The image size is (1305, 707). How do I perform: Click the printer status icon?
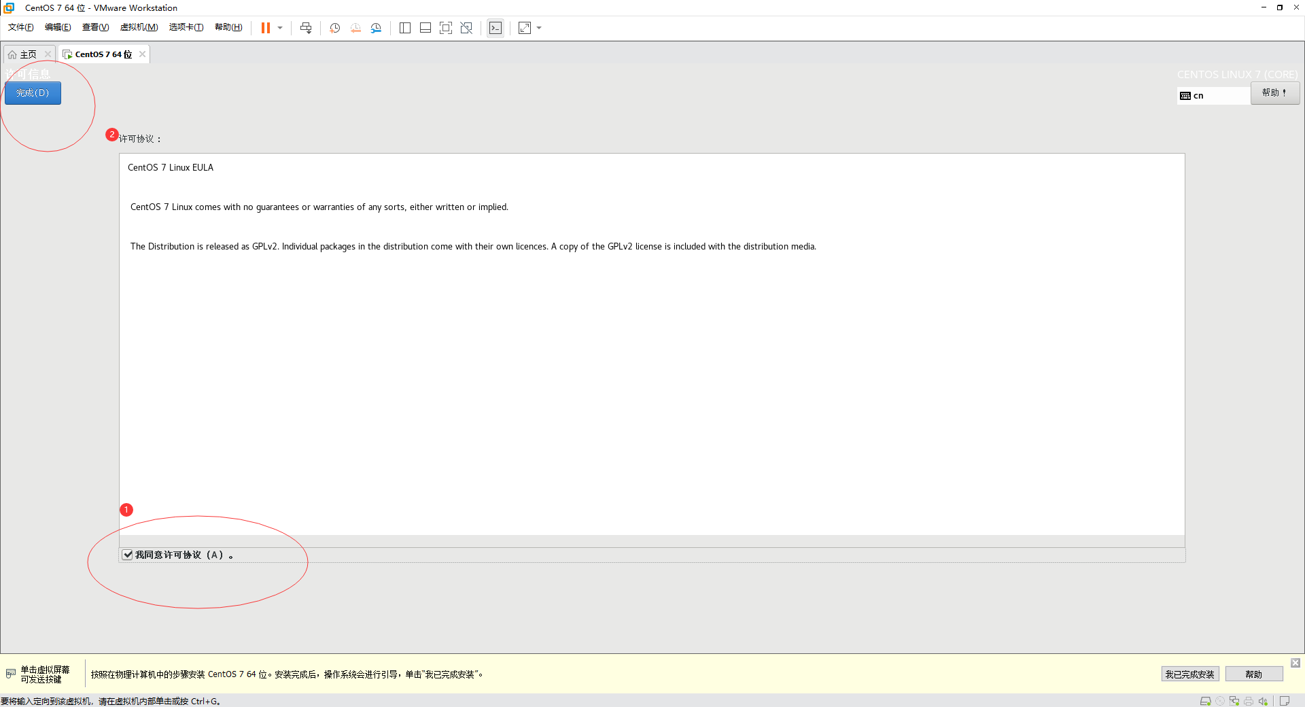coord(1249,701)
